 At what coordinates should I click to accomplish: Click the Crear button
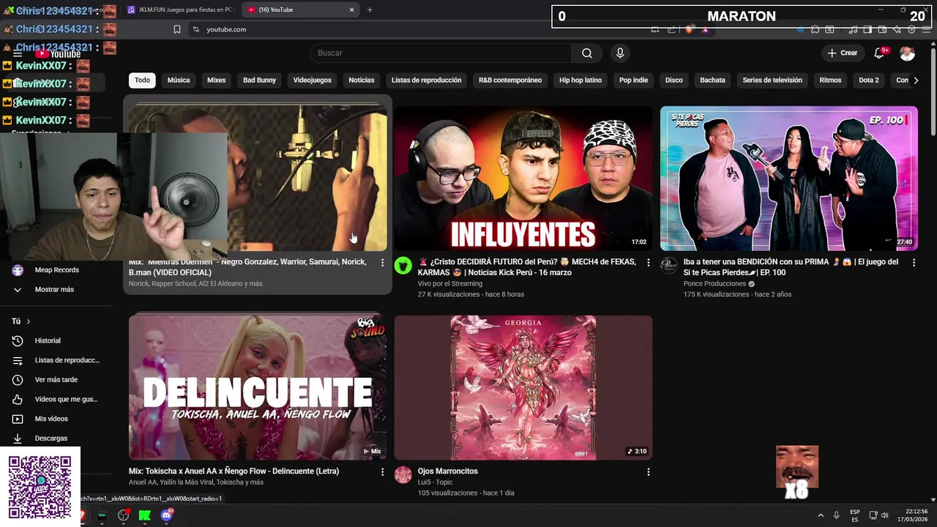tap(842, 53)
